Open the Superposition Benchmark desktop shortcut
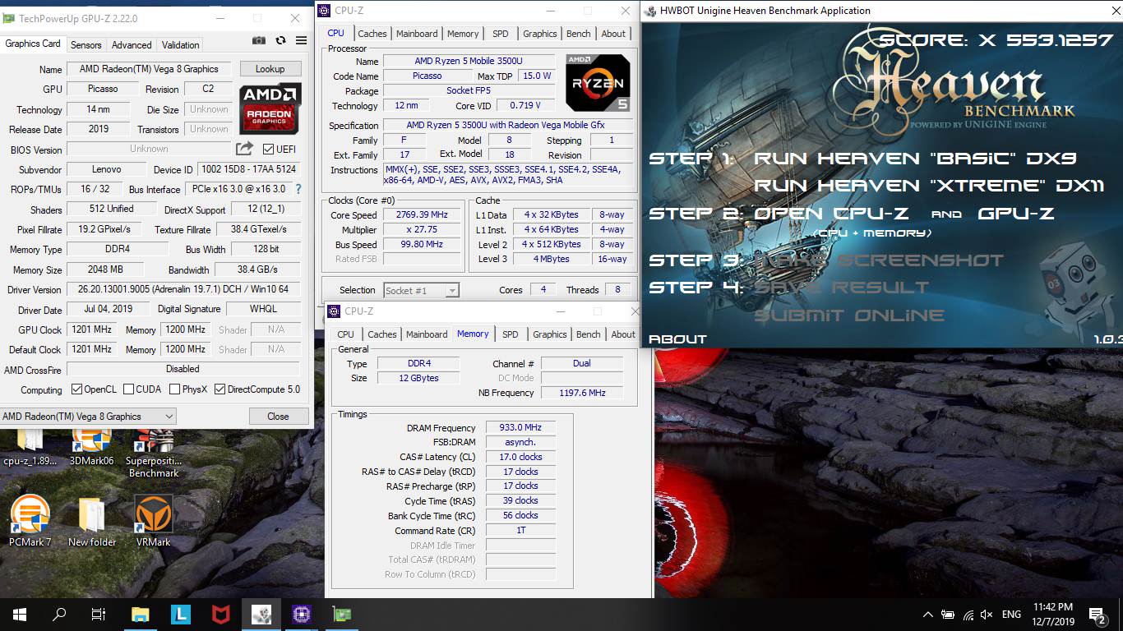This screenshot has height=631, width=1123. tap(153, 454)
